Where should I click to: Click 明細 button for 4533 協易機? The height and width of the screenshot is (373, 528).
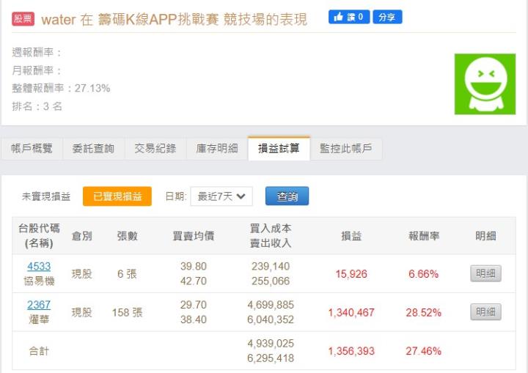tap(485, 273)
